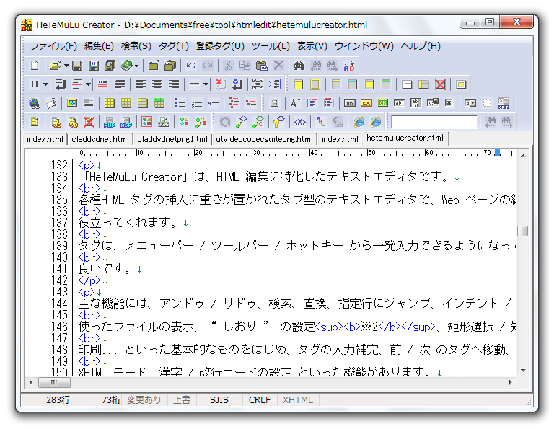Screen dimensions: 554x429
Task: Open the ファイル(F) menu
Action: tap(53, 46)
